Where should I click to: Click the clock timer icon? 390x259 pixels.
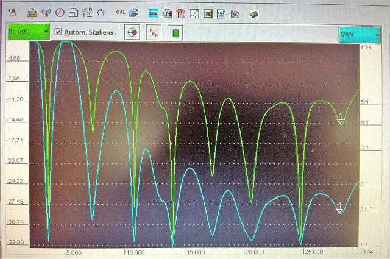click(x=60, y=12)
